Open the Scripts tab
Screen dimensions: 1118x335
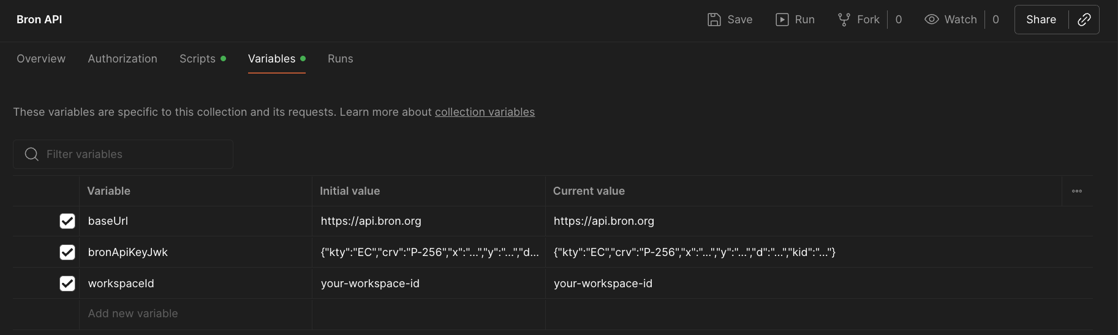point(203,59)
